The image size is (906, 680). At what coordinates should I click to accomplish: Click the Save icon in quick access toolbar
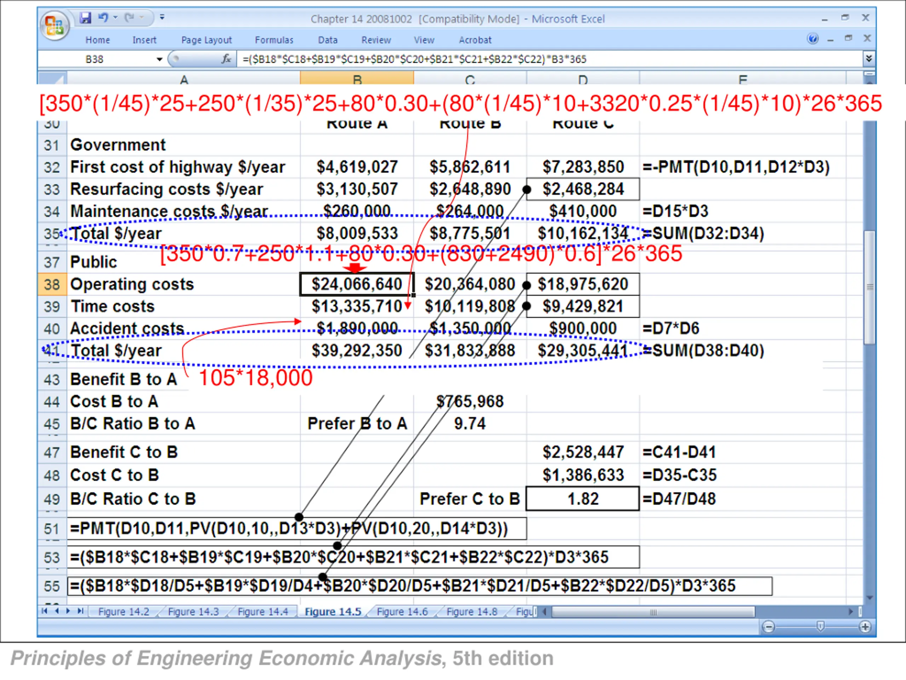pyautogui.click(x=85, y=18)
